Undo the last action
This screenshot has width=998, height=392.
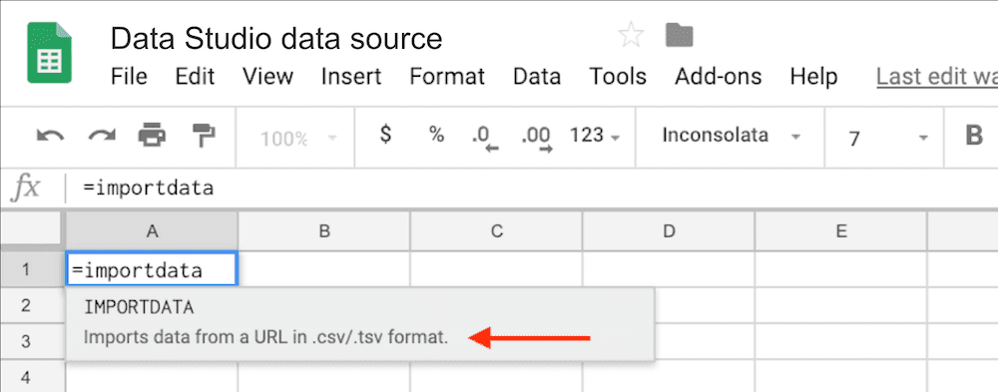click(x=51, y=136)
